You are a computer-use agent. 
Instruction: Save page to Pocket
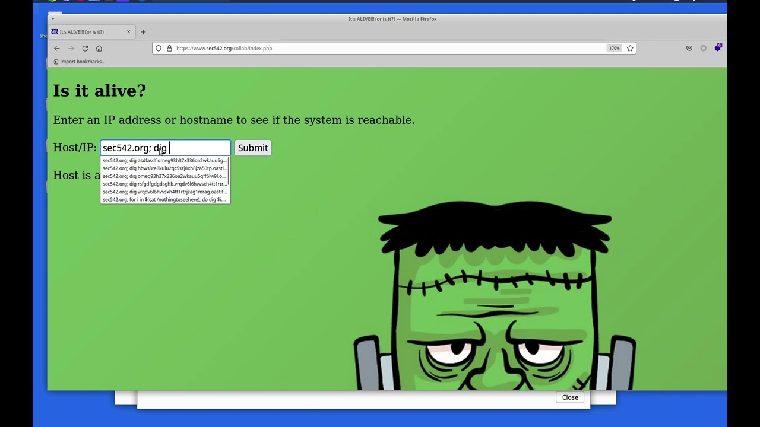[x=689, y=48]
